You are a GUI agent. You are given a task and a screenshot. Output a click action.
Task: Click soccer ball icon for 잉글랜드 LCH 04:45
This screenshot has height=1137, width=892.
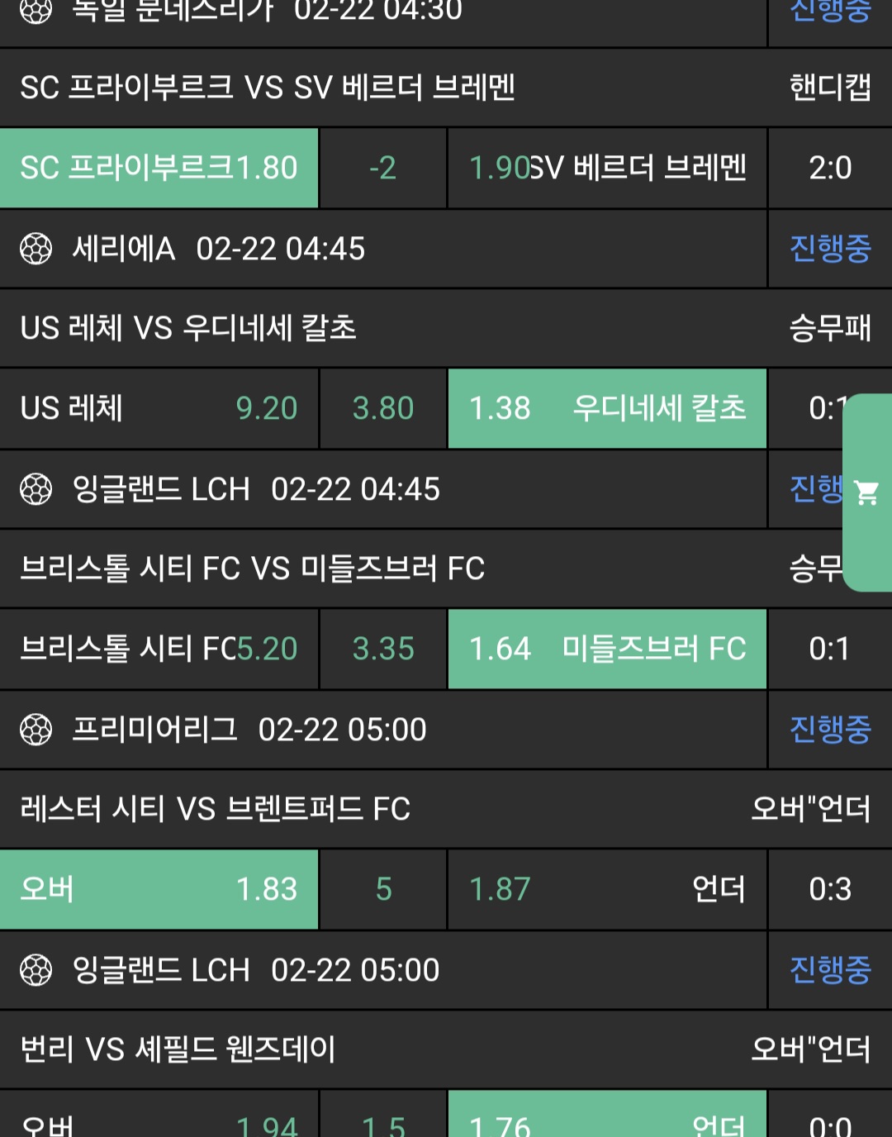click(x=36, y=489)
